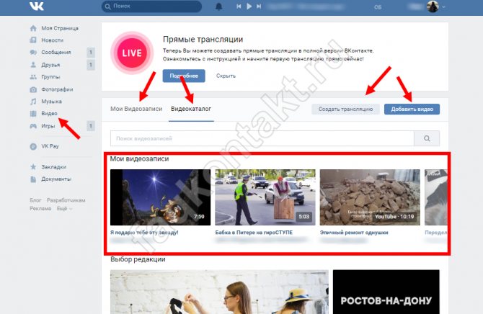The height and width of the screenshot is (314, 483).
Task: Open Группы section
Action: [51, 77]
